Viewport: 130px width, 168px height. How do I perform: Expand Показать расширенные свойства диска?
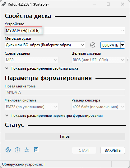tap(42, 68)
